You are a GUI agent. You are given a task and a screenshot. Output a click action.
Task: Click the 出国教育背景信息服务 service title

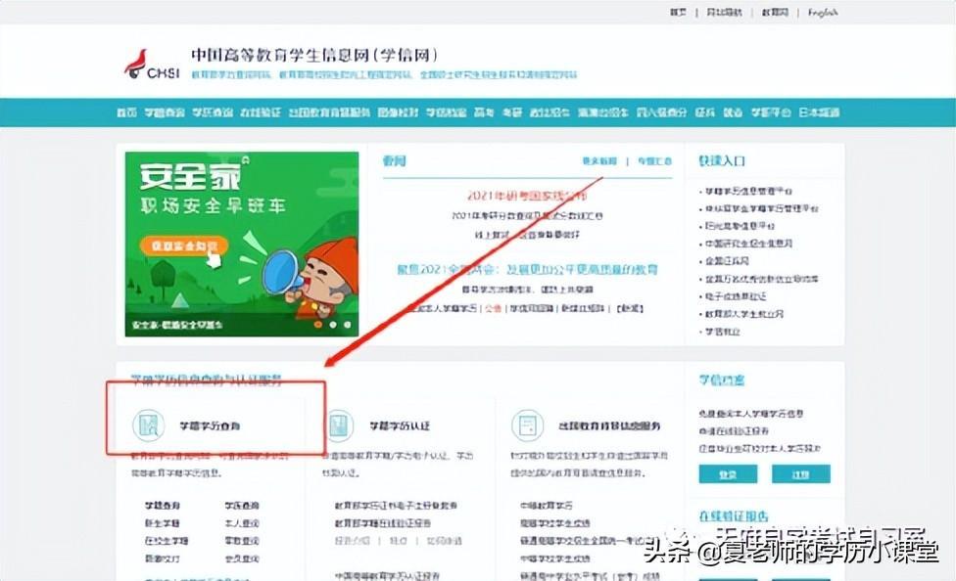click(x=609, y=425)
